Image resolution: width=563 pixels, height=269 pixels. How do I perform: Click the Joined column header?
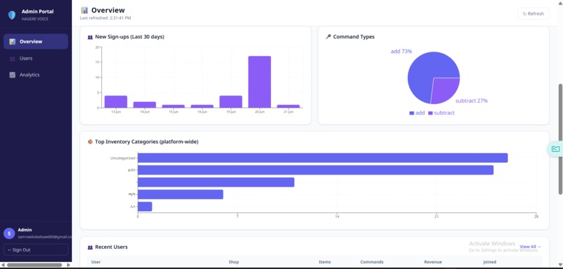(x=490, y=262)
